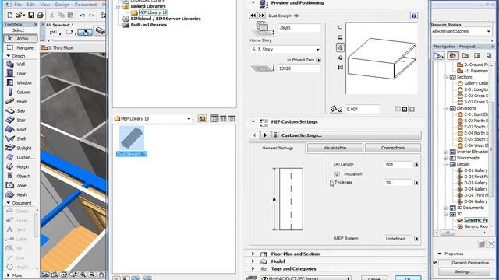
Task: Click the Undo arrow in toolbar
Action: click(x=82, y=16)
